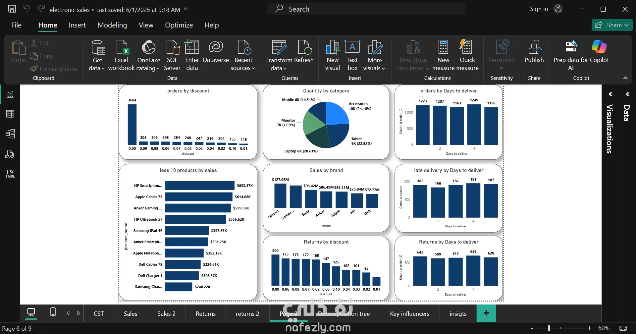Image resolution: width=636 pixels, height=334 pixels.
Task: Open the file name version dropdown arrow
Action: (x=185, y=9)
